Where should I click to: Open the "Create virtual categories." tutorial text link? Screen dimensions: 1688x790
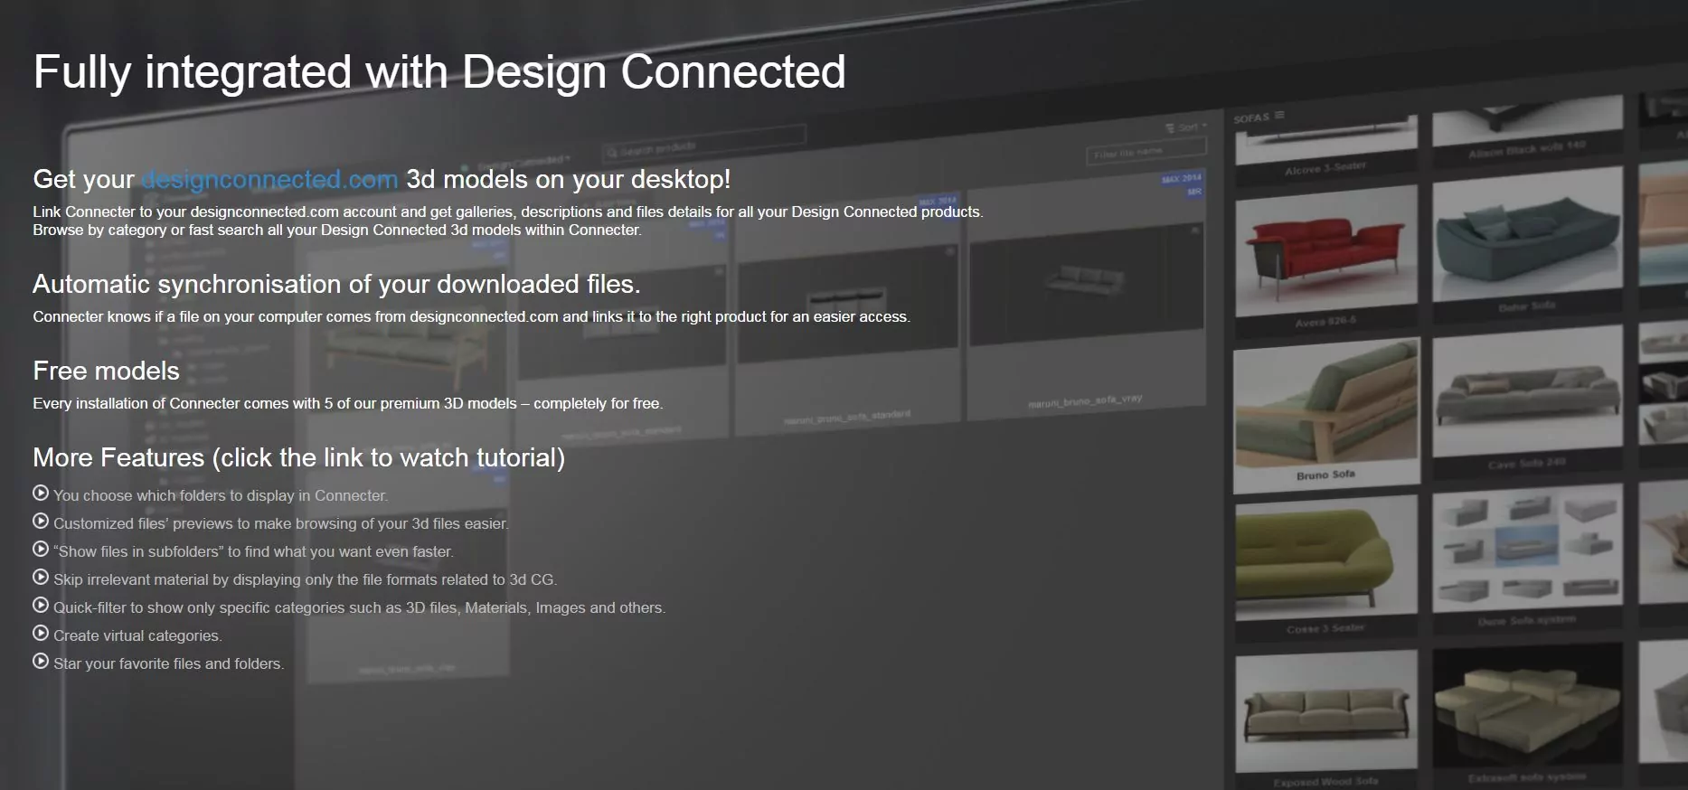(x=137, y=636)
